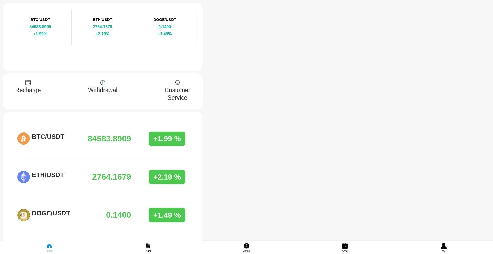Open the My profile tab

(443, 247)
